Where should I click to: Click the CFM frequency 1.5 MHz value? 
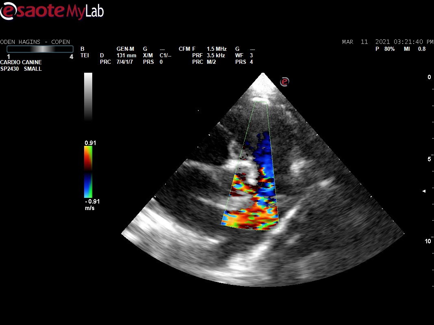click(216, 49)
